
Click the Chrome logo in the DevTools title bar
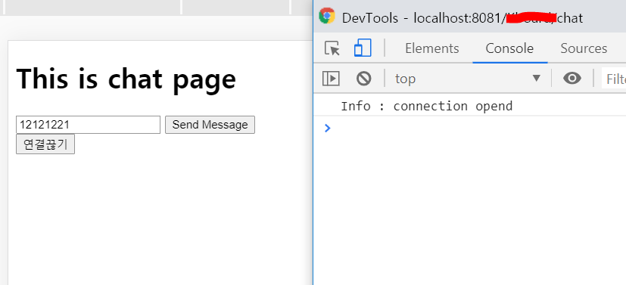[326, 16]
